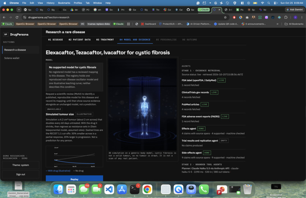Open the ProtectSUS bookmark
This screenshot has height=198, width=306.
click(x=171, y=24)
